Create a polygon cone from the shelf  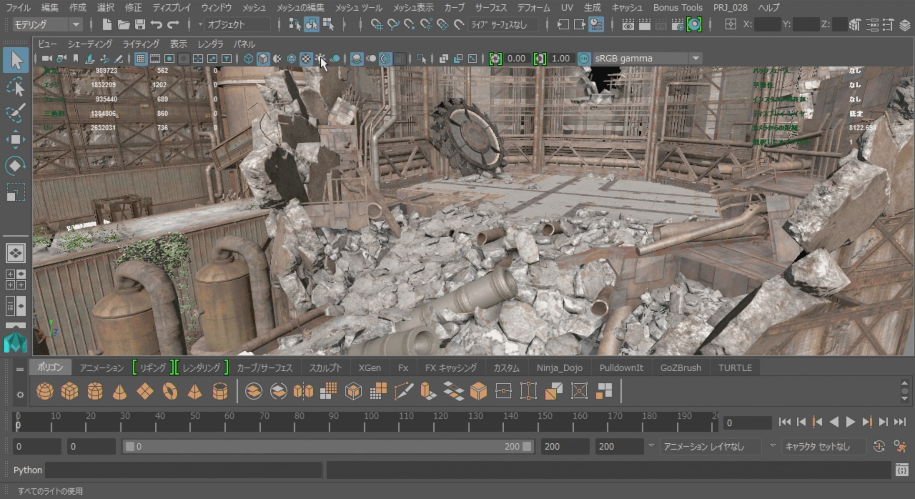click(120, 391)
